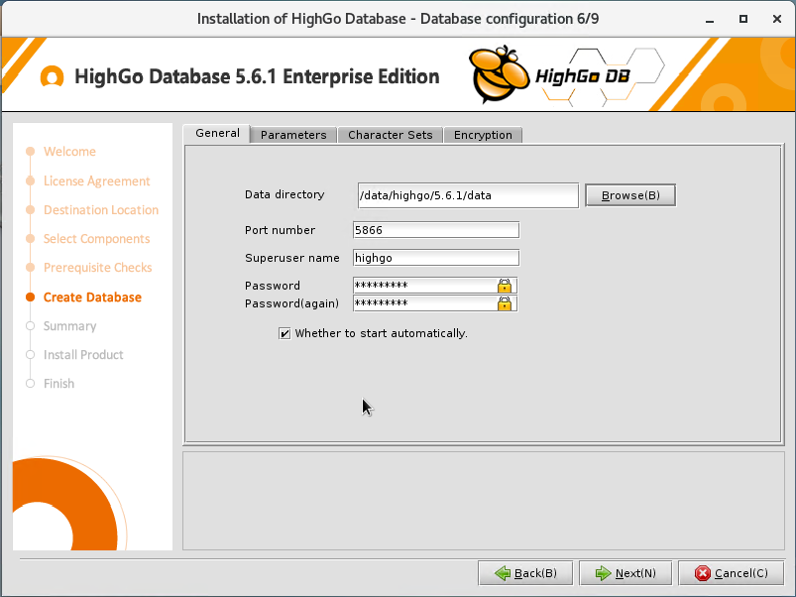Open the Encryption tab
Screen dimensions: 796x597
(x=483, y=135)
